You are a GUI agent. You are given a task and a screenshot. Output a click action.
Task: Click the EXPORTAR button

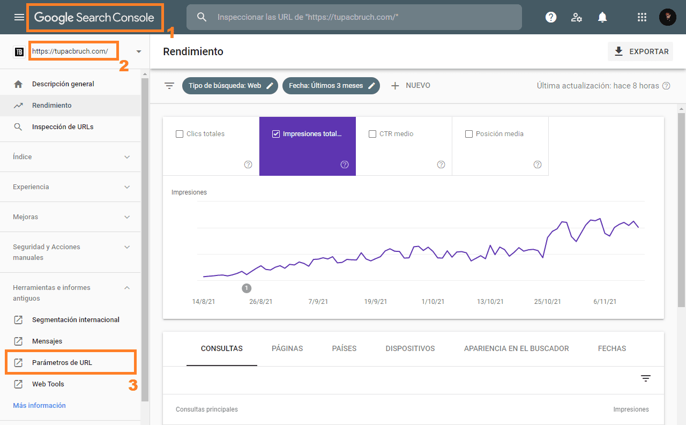click(641, 51)
